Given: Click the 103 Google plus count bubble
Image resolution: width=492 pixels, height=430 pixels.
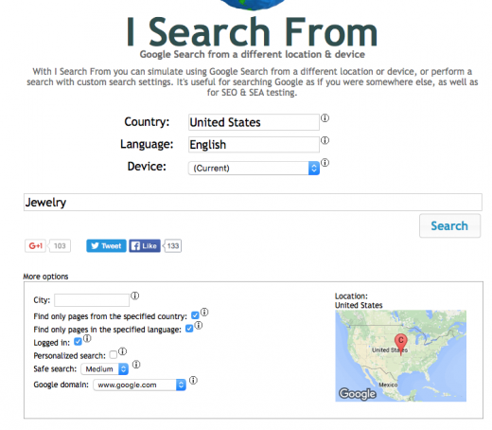Looking at the screenshot, I should tap(60, 246).
